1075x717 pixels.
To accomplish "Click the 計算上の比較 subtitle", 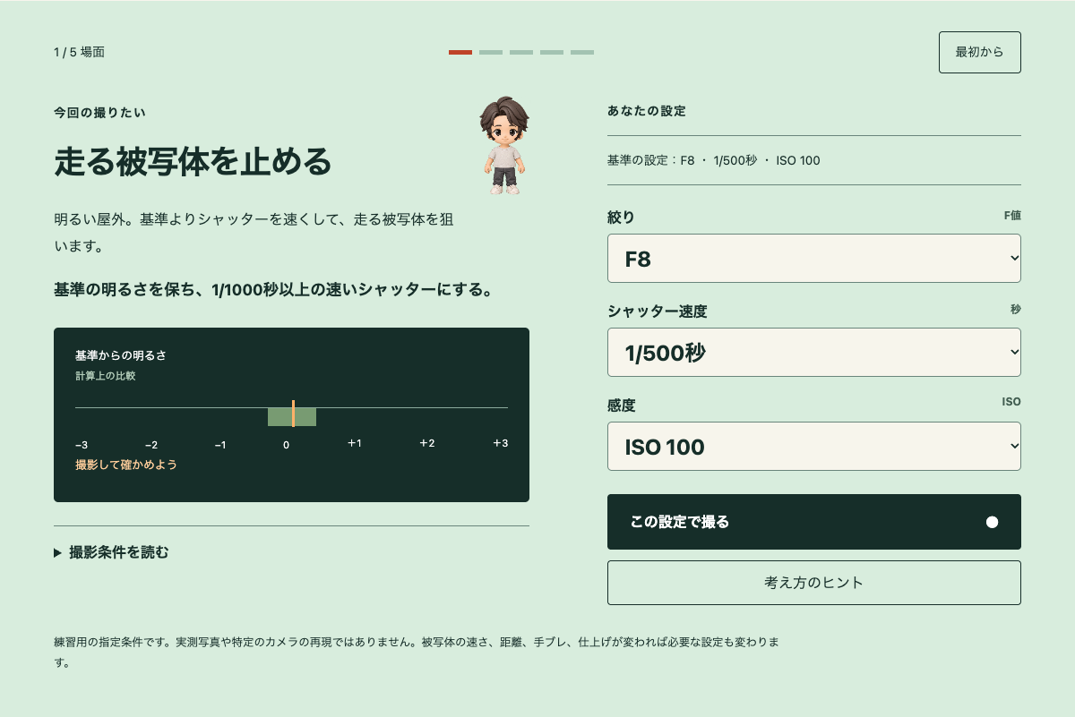I will (106, 376).
